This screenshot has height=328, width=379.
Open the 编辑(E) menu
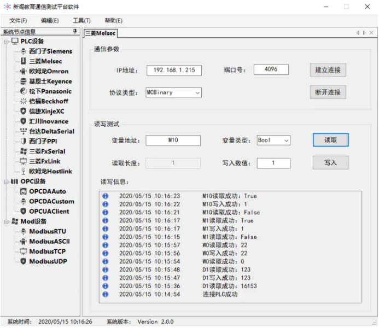[x=50, y=21]
